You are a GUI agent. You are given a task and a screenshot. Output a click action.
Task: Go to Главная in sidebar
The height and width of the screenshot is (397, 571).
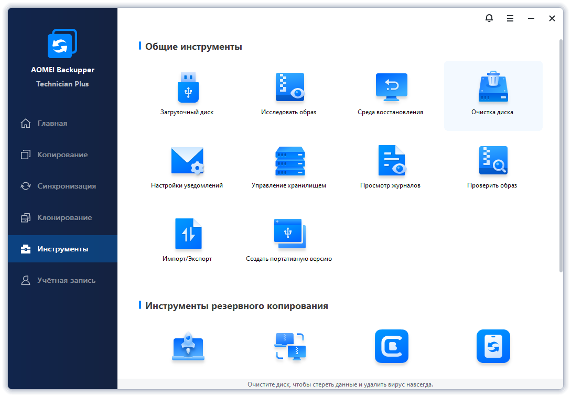pyautogui.click(x=52, y=124)
